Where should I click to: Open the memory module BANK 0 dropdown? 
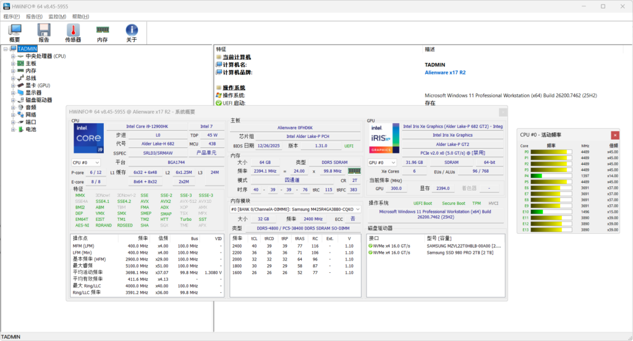point(295,209)
